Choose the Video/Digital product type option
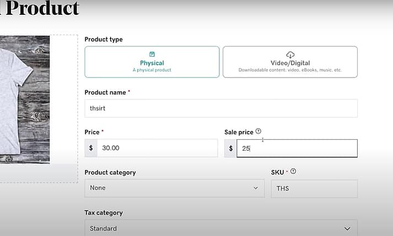The height and width of the screenshot is (236, 393). pos(290,62)
